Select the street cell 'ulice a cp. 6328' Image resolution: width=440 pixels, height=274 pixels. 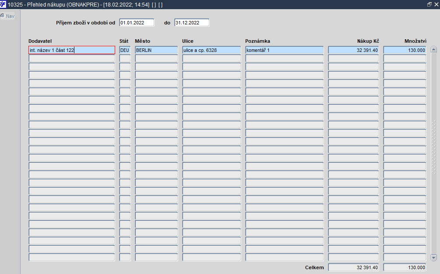211,50
